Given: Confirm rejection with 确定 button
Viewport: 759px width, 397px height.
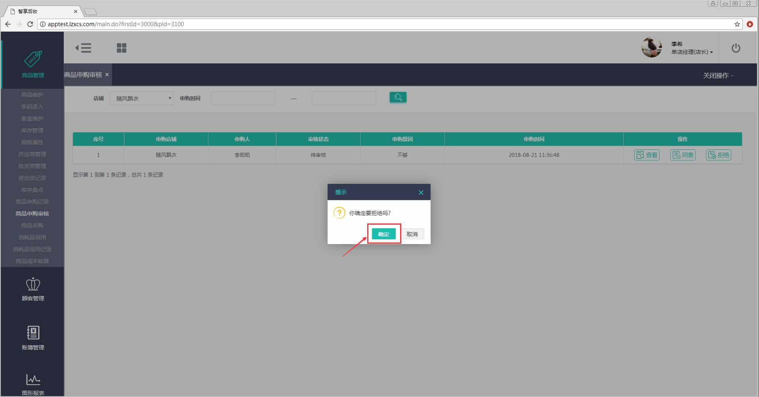Looking at the screenshot, I should click(383, 234).
